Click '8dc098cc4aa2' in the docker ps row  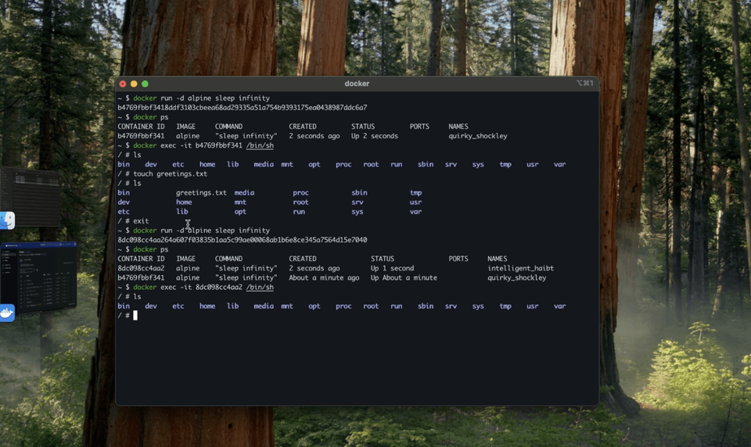(x=141, y=269)
